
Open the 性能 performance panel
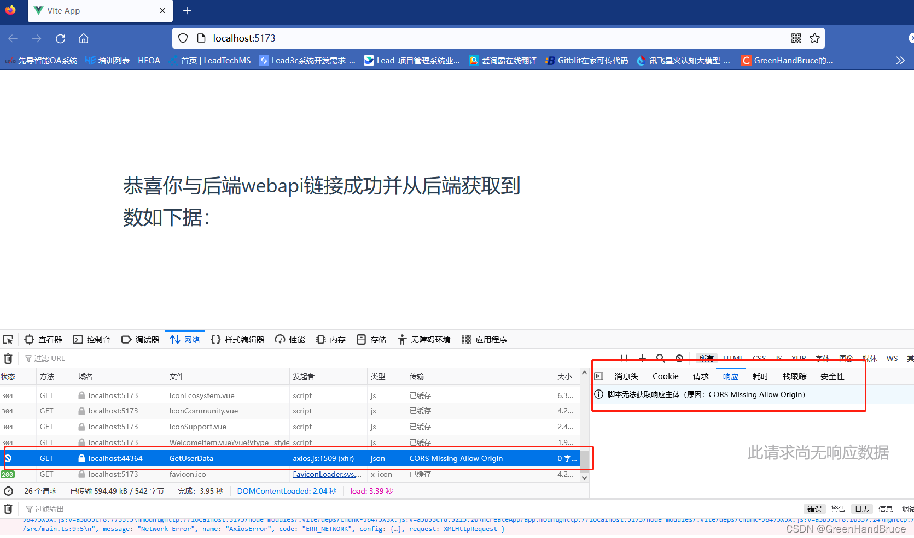click(x=290, y=340)
